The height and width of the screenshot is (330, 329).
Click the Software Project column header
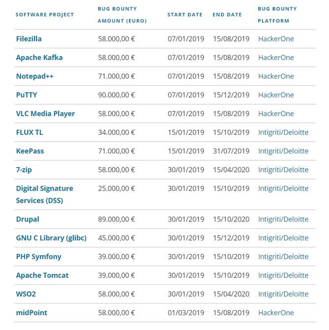(x=45, y=15)
